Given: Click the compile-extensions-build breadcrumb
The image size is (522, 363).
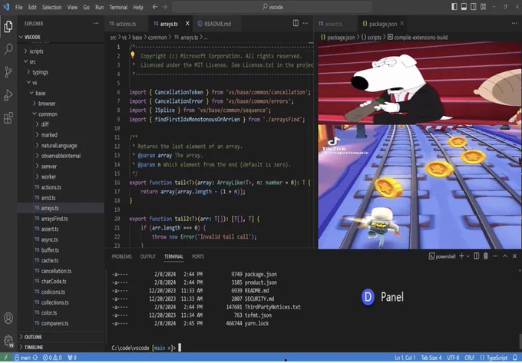Looking at the screenshot, I should click(x=418, y=38).
